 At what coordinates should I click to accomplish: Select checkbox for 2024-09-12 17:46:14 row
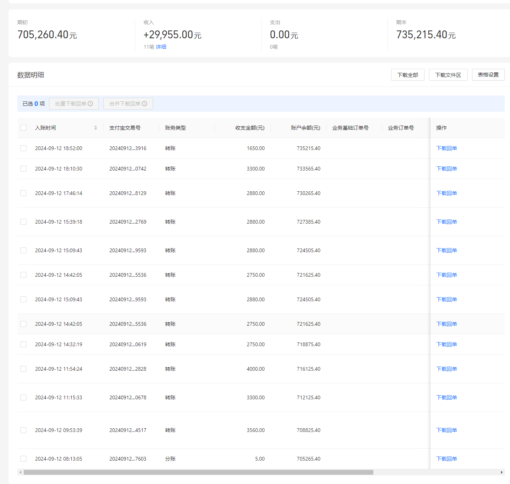tap(23, 193)
